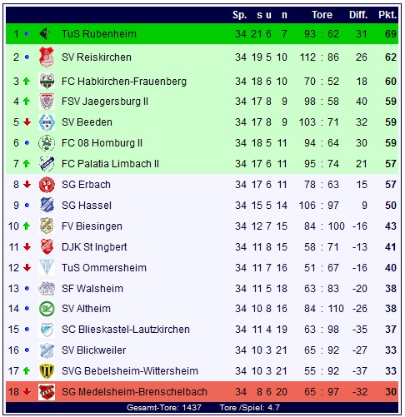
Task: Click the SV Altheim green circle logo
Action: point(47,309)
